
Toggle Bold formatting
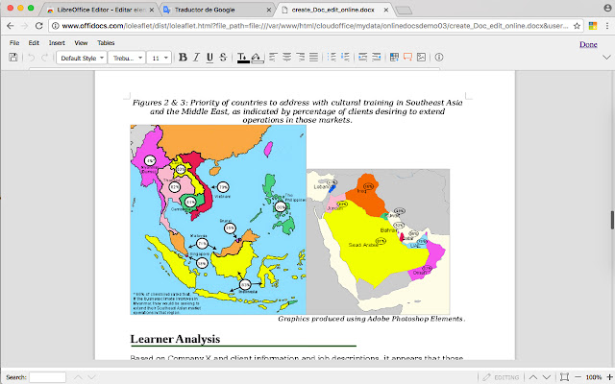183,59
